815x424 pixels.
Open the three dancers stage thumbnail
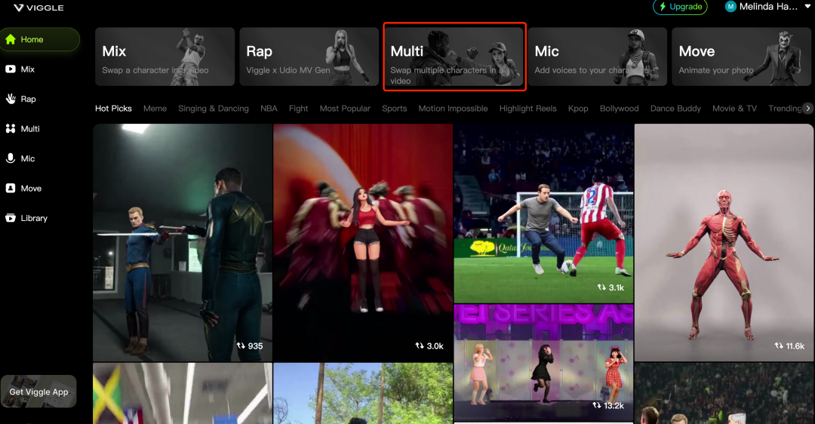(543, 363)
